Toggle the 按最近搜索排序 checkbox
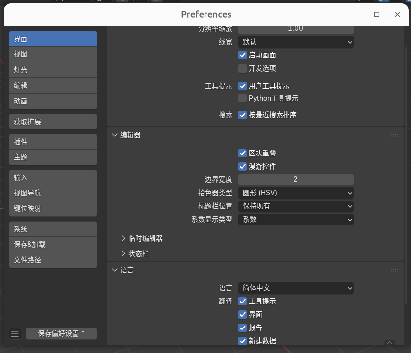 [242, 115]
